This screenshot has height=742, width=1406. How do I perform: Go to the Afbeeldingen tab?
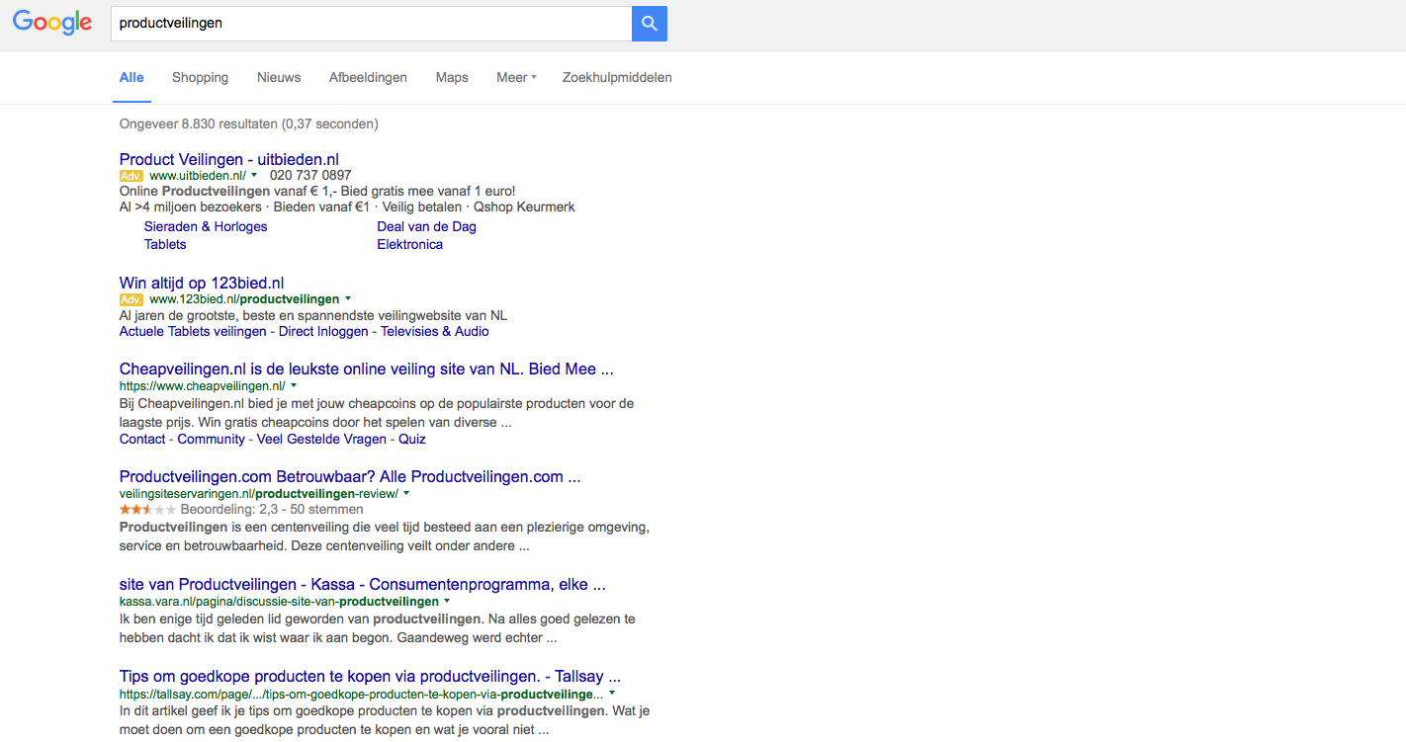[368, 77]
